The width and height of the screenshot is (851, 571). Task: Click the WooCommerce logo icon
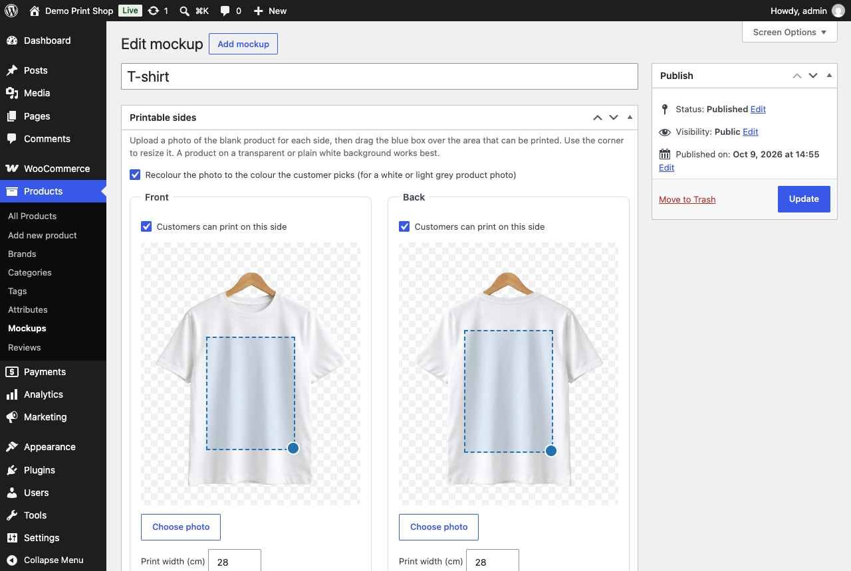click(x=12, y=169)
